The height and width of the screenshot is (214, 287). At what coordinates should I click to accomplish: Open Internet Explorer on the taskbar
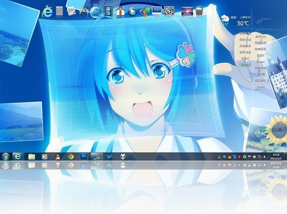18,157
